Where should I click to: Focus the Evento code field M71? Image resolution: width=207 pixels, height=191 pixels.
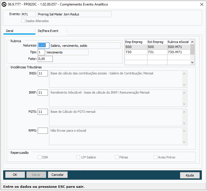[x=28, y=14]
